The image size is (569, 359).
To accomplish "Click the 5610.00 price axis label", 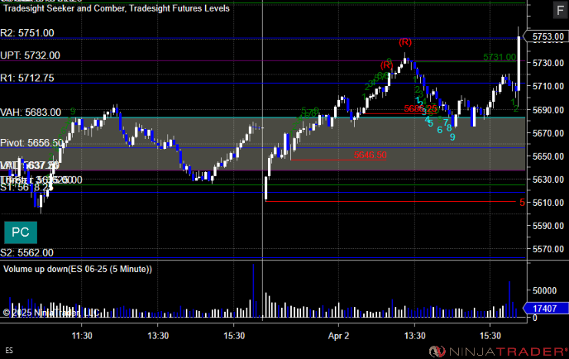I will click(x=548, y=203).
